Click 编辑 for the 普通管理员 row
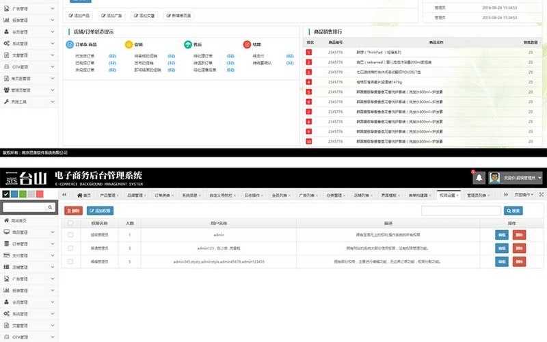547x342 pixels. [502, 248]
